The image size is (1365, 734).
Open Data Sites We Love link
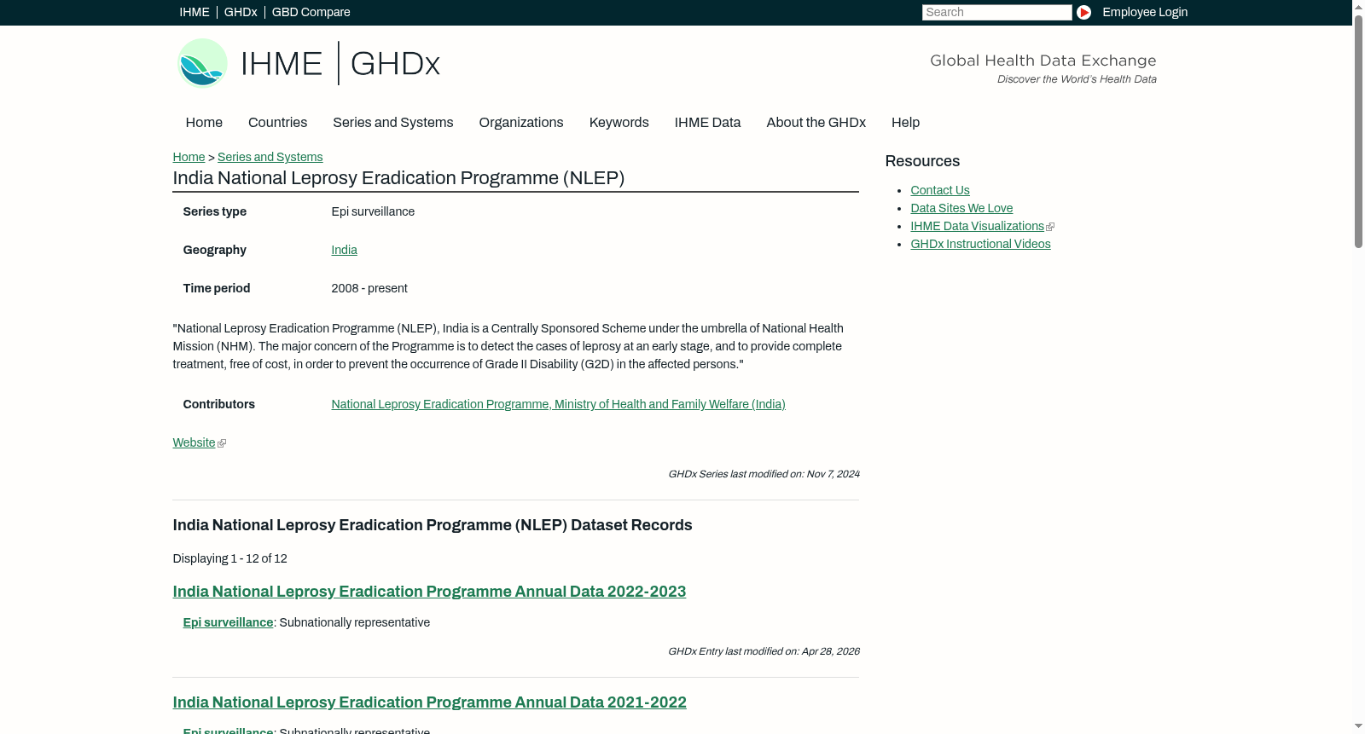tap(961, 208)
